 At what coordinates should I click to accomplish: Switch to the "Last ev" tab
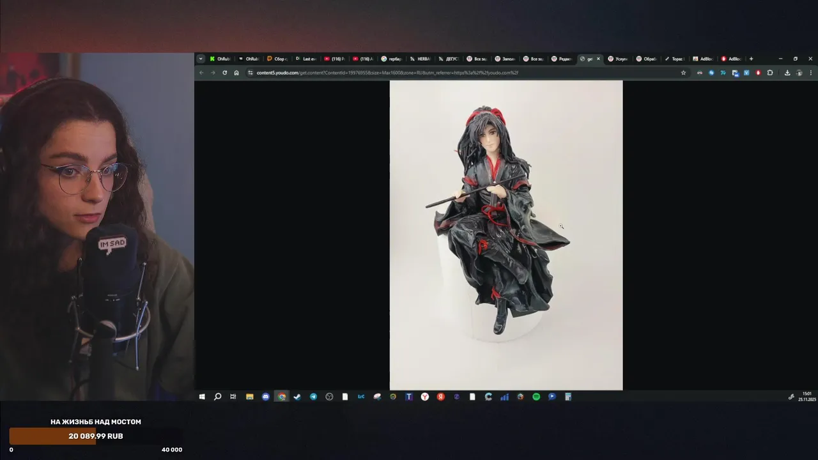(306, 59)
